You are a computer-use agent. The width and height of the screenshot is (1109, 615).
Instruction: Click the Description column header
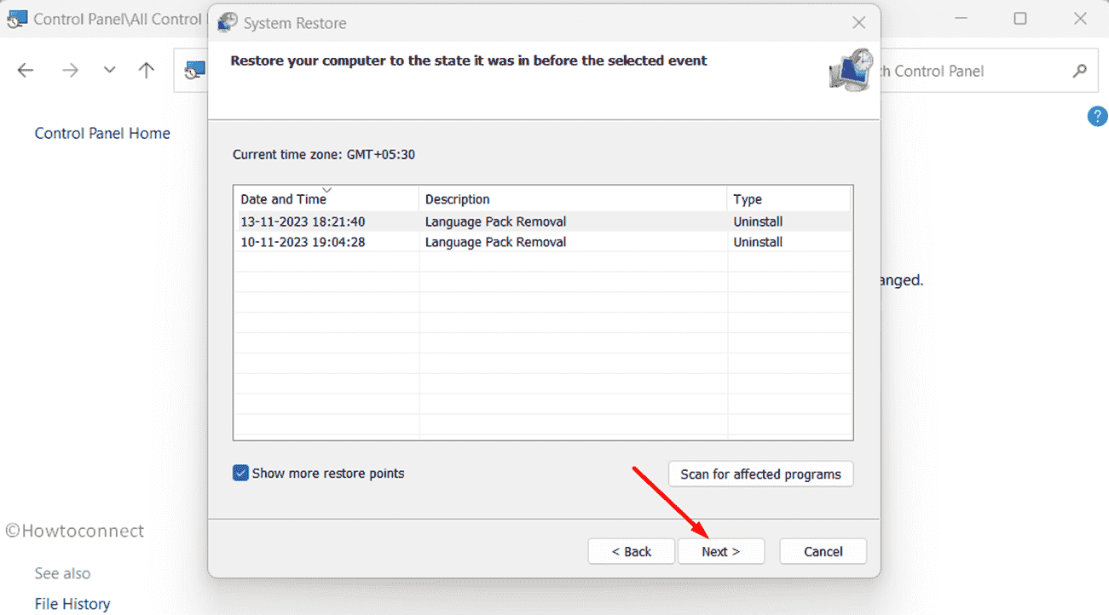458,199
